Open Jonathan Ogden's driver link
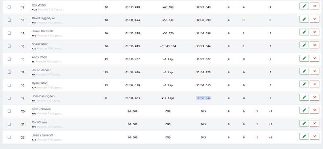The height and width of the screenshot is (149, 323). coord(43,96)
